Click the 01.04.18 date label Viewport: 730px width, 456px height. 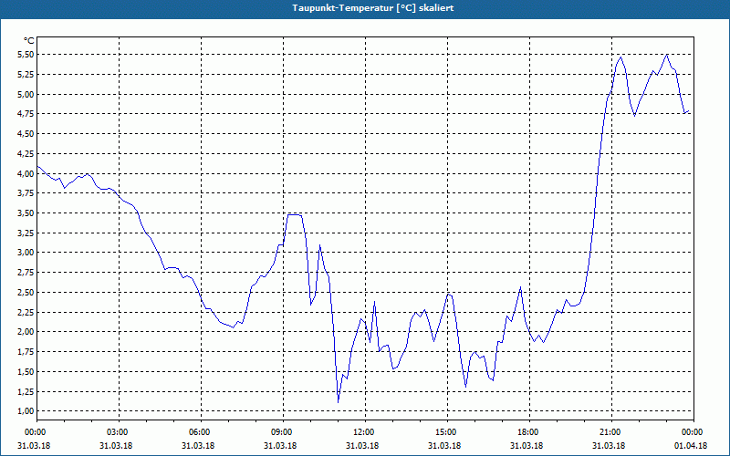(x=691, y=445)
